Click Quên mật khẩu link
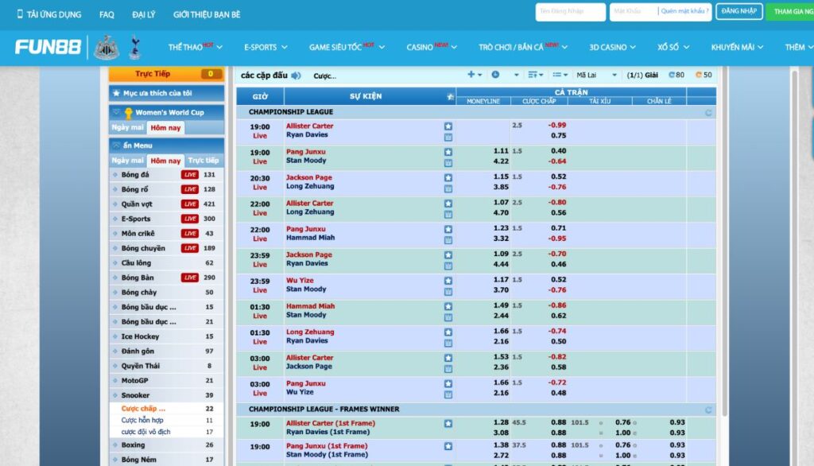This screenshot has width=814, height=466. [684, 11]
